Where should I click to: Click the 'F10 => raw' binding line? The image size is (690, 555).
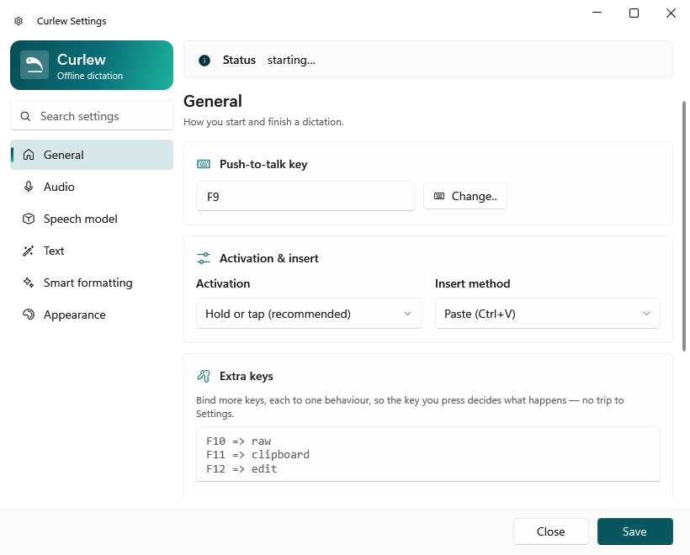[x=238, y=441]
